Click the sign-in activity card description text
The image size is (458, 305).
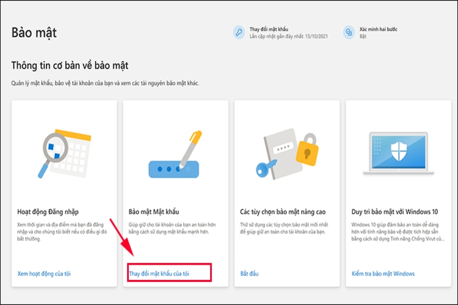(62, 232)
